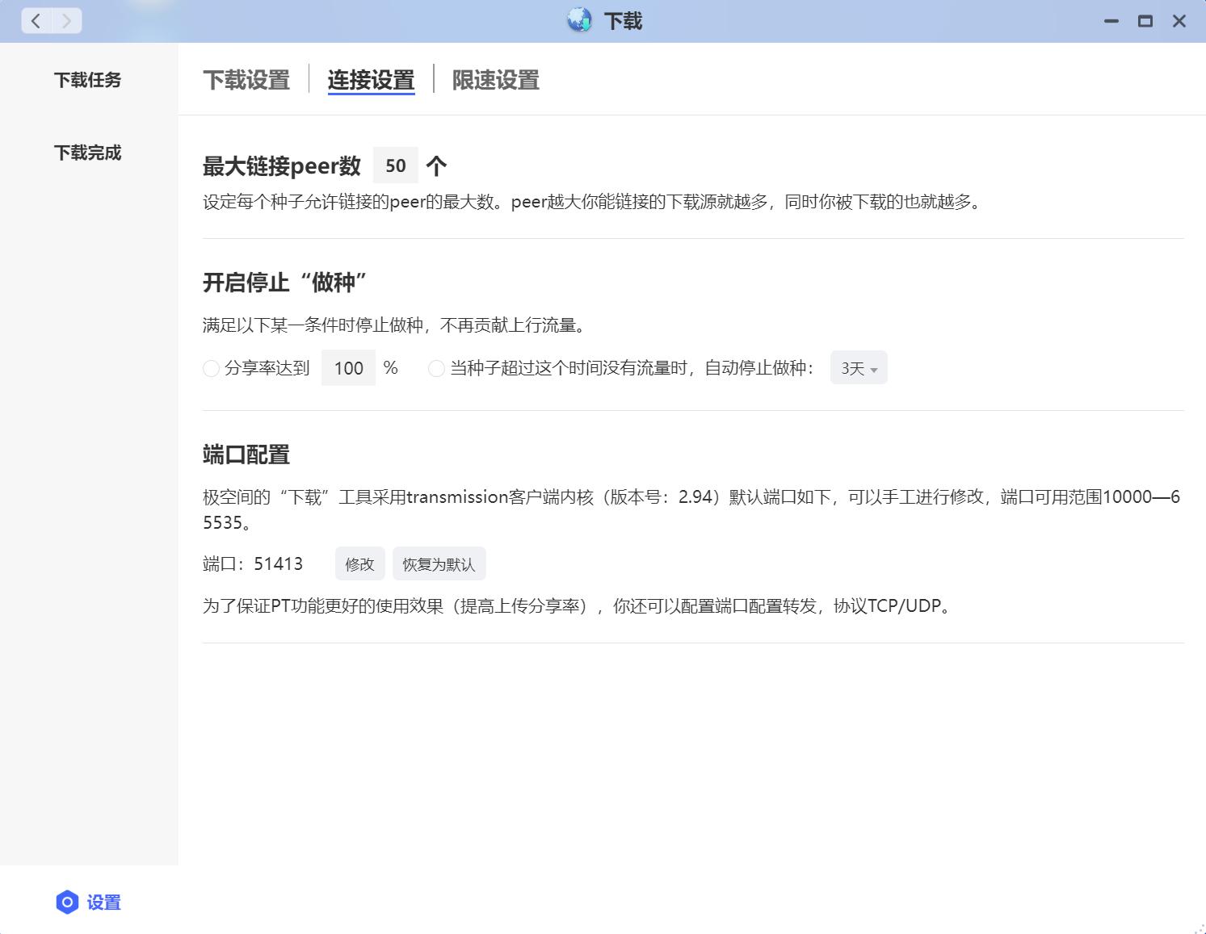1206x934 pixels.
Task: Click the forward navigation arrow
Action: pos(66,21)
